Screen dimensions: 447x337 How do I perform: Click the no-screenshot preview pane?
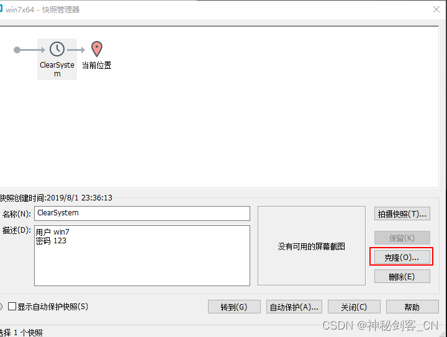311,246
